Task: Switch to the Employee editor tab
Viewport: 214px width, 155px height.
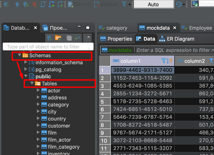Action: click(197, 28)
